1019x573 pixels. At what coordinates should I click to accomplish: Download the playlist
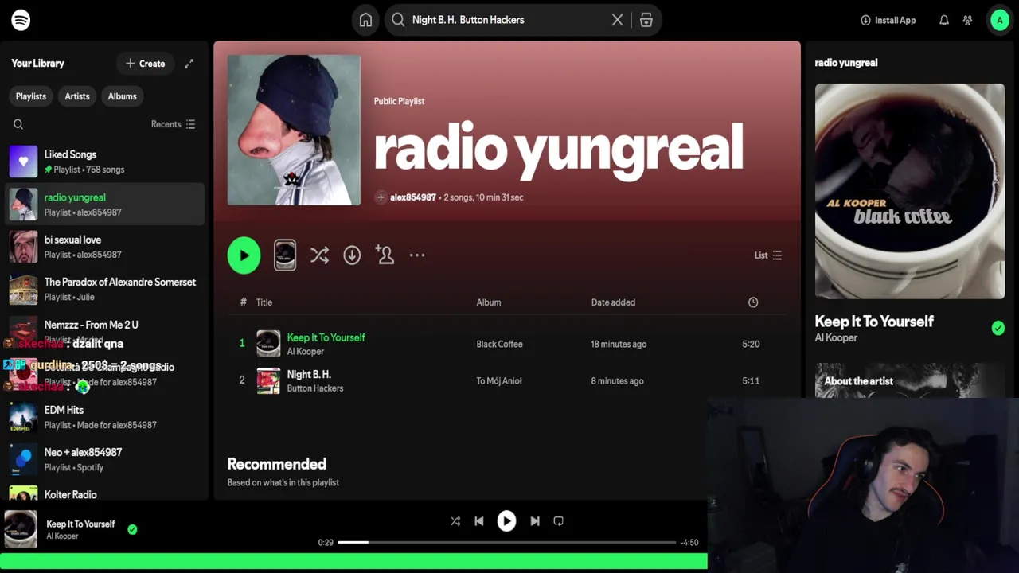[352, 255]
